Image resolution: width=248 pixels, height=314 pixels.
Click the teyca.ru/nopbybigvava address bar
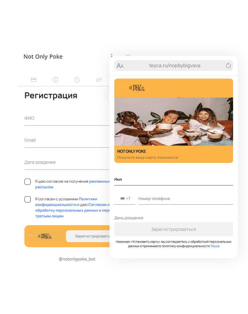[174, 66]
